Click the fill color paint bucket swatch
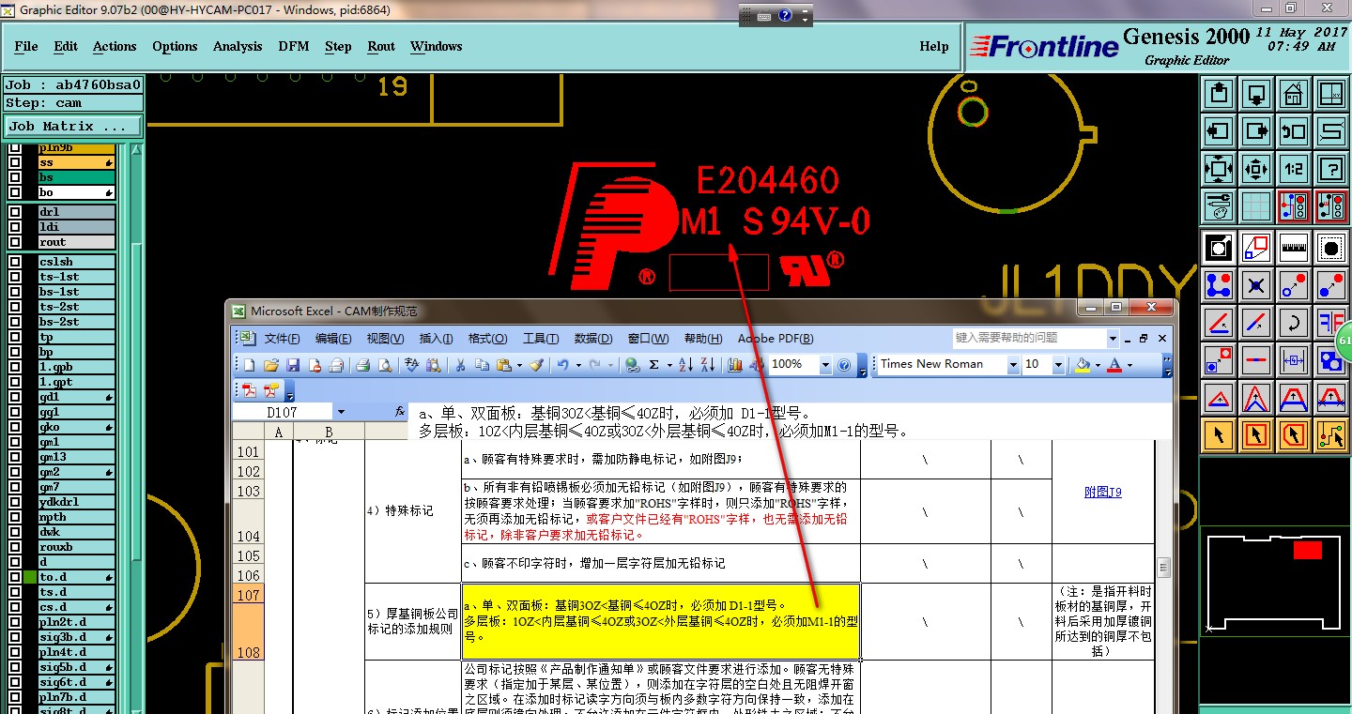 pos(1083,365)
